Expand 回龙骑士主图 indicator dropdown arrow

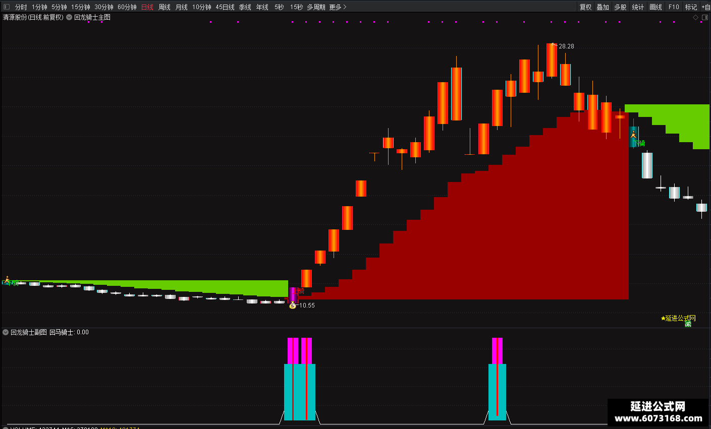point(69,17)
